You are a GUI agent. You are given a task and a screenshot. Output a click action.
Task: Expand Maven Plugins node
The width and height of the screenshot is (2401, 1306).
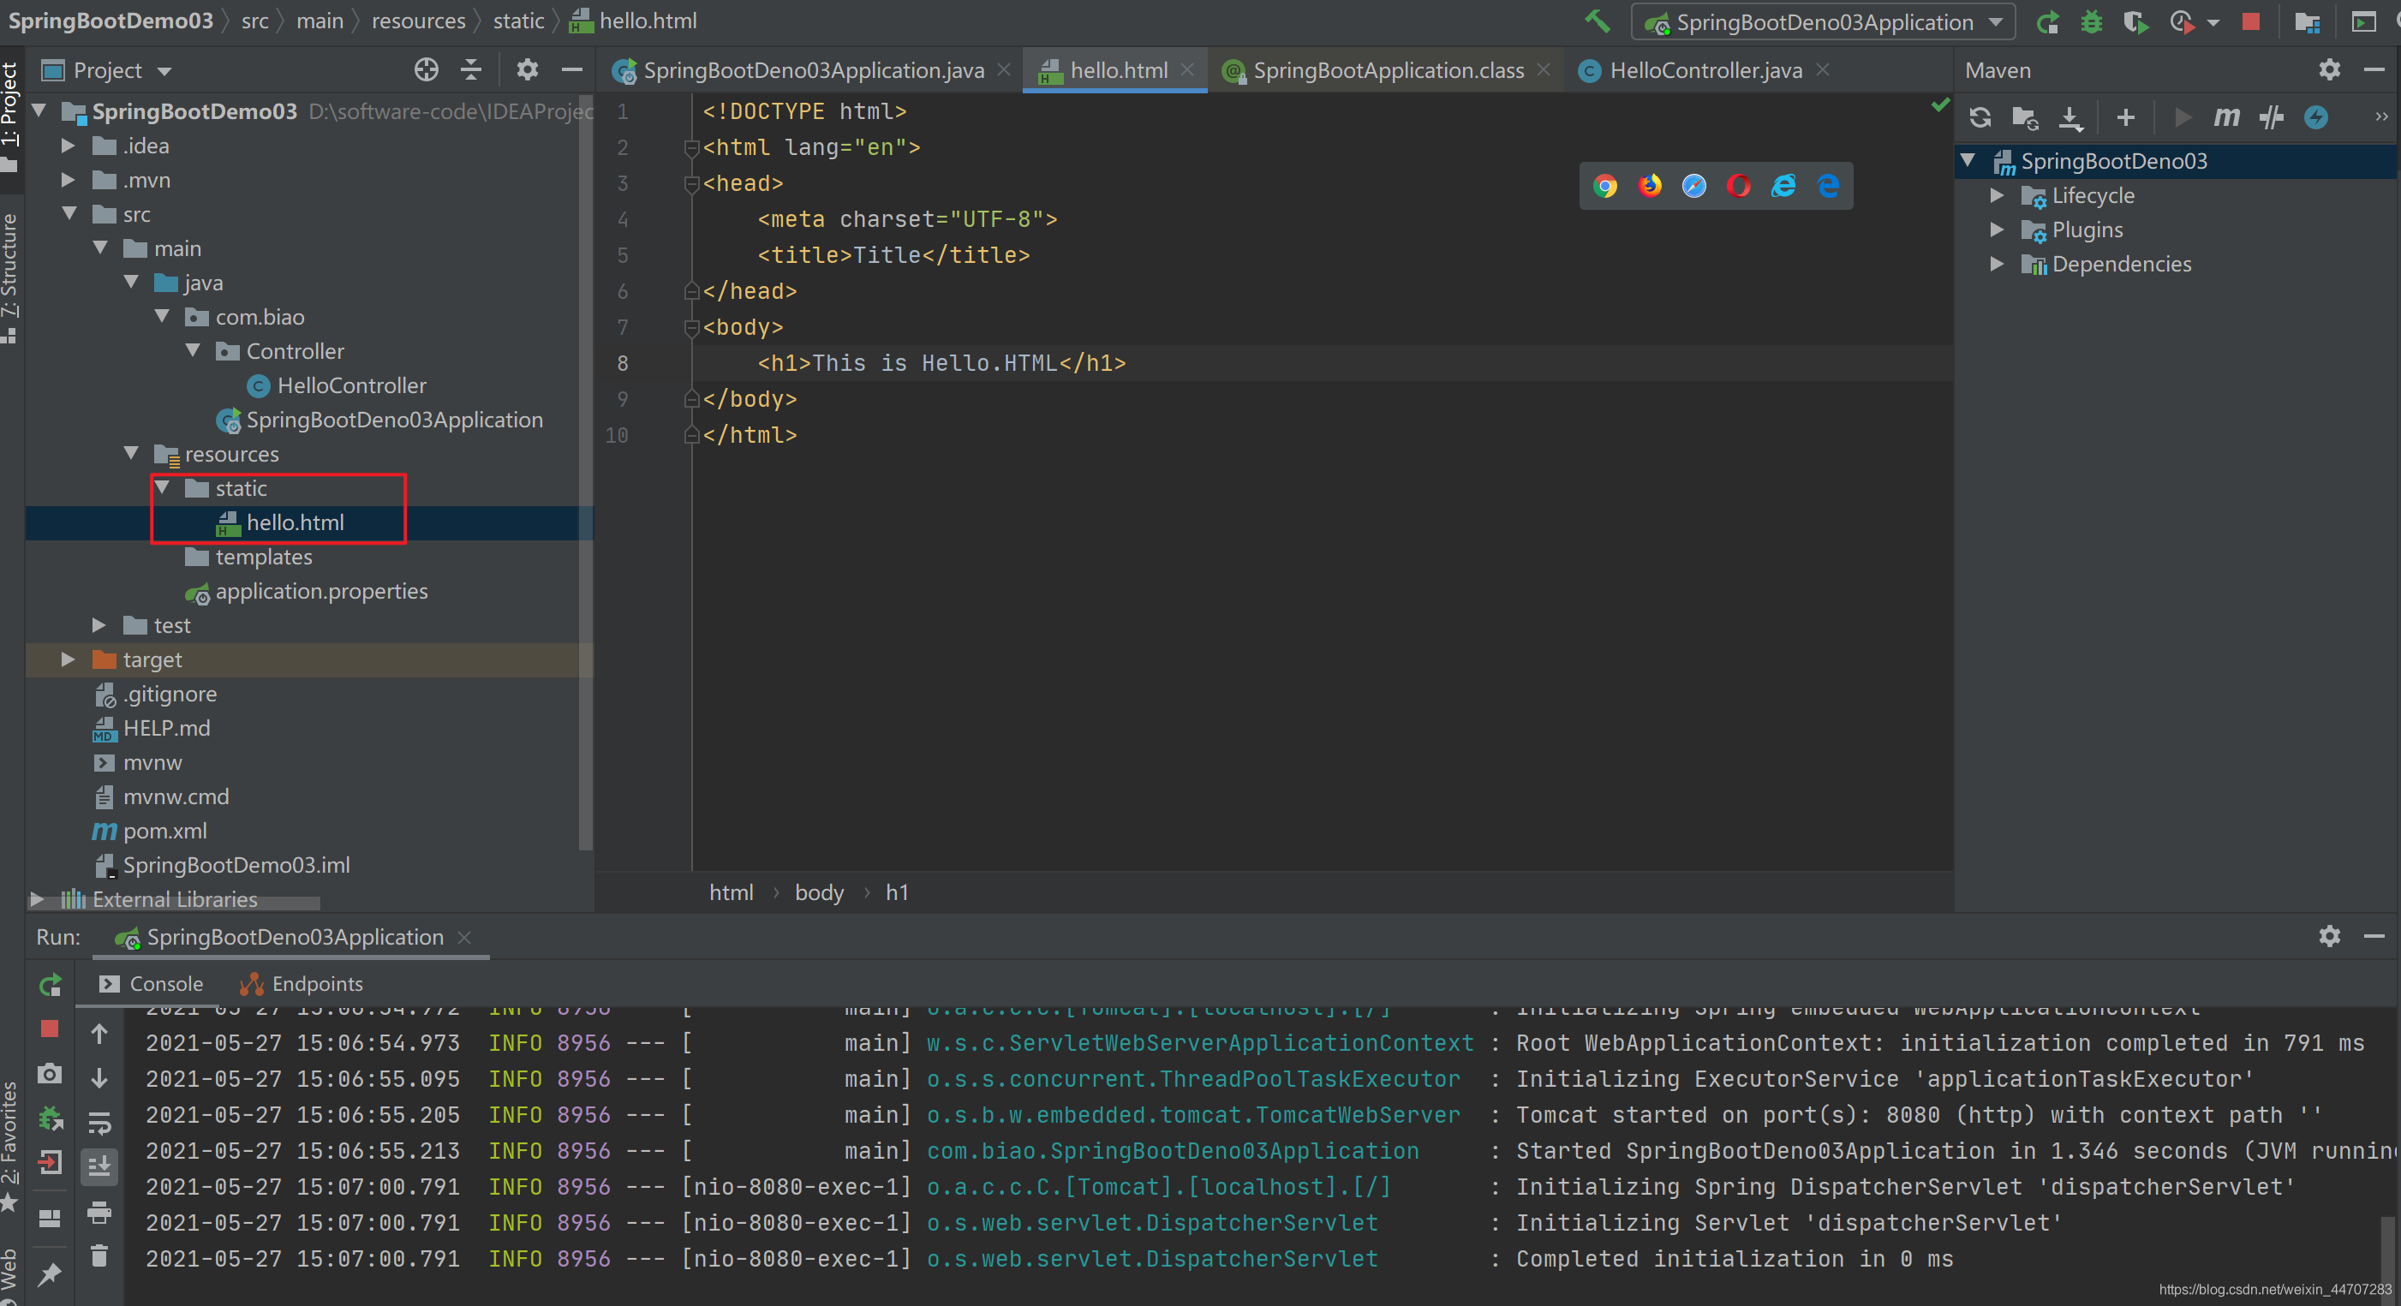(1997, 230)
